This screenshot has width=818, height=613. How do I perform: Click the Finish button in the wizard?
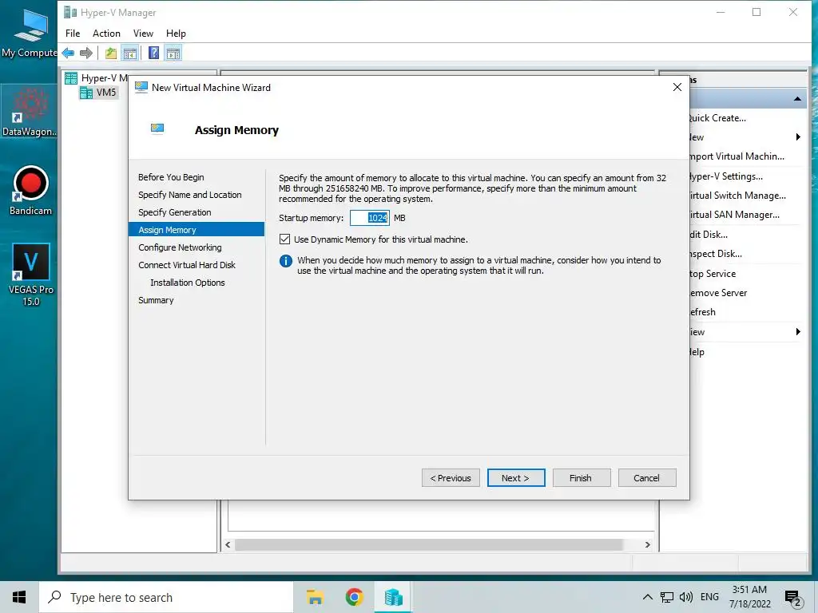click(x=582, y=478)
